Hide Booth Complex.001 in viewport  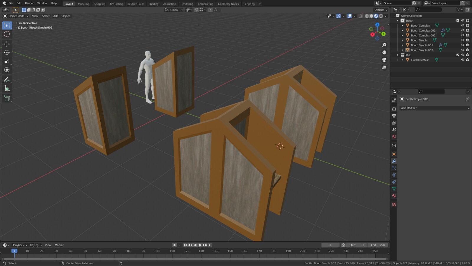(x=463, y=30)
